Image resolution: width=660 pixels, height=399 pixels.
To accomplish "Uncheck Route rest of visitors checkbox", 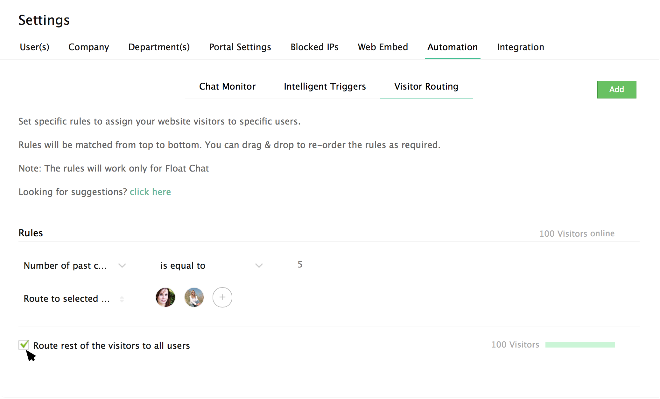I will point(24,345).
